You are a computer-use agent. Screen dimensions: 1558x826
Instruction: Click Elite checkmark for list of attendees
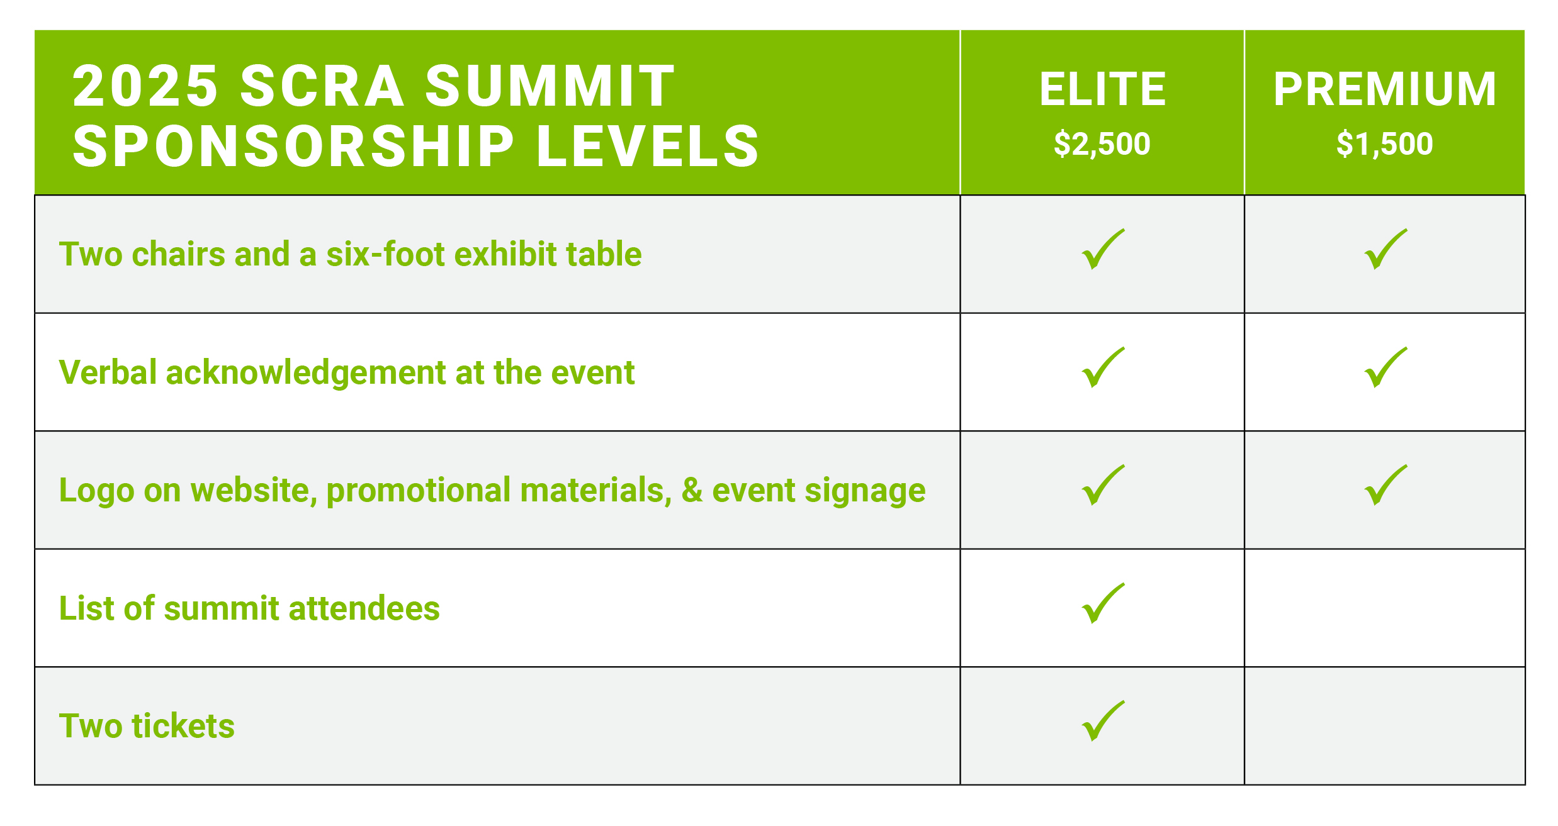click(x=1103, y=603)
